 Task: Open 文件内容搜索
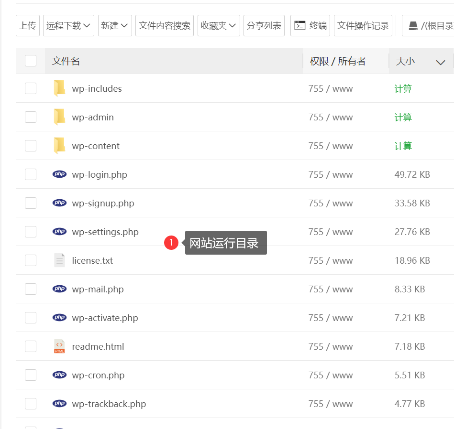click(x=165, y=25)
